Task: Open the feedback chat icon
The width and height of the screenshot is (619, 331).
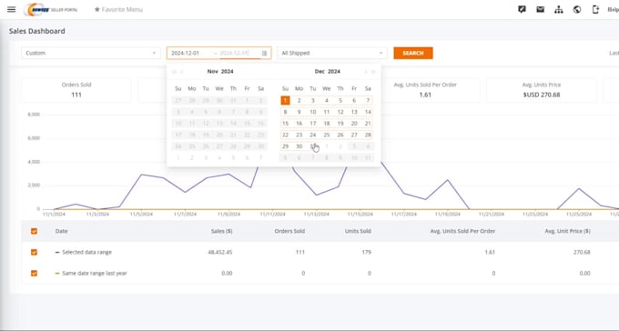Action: click(522, 9)
